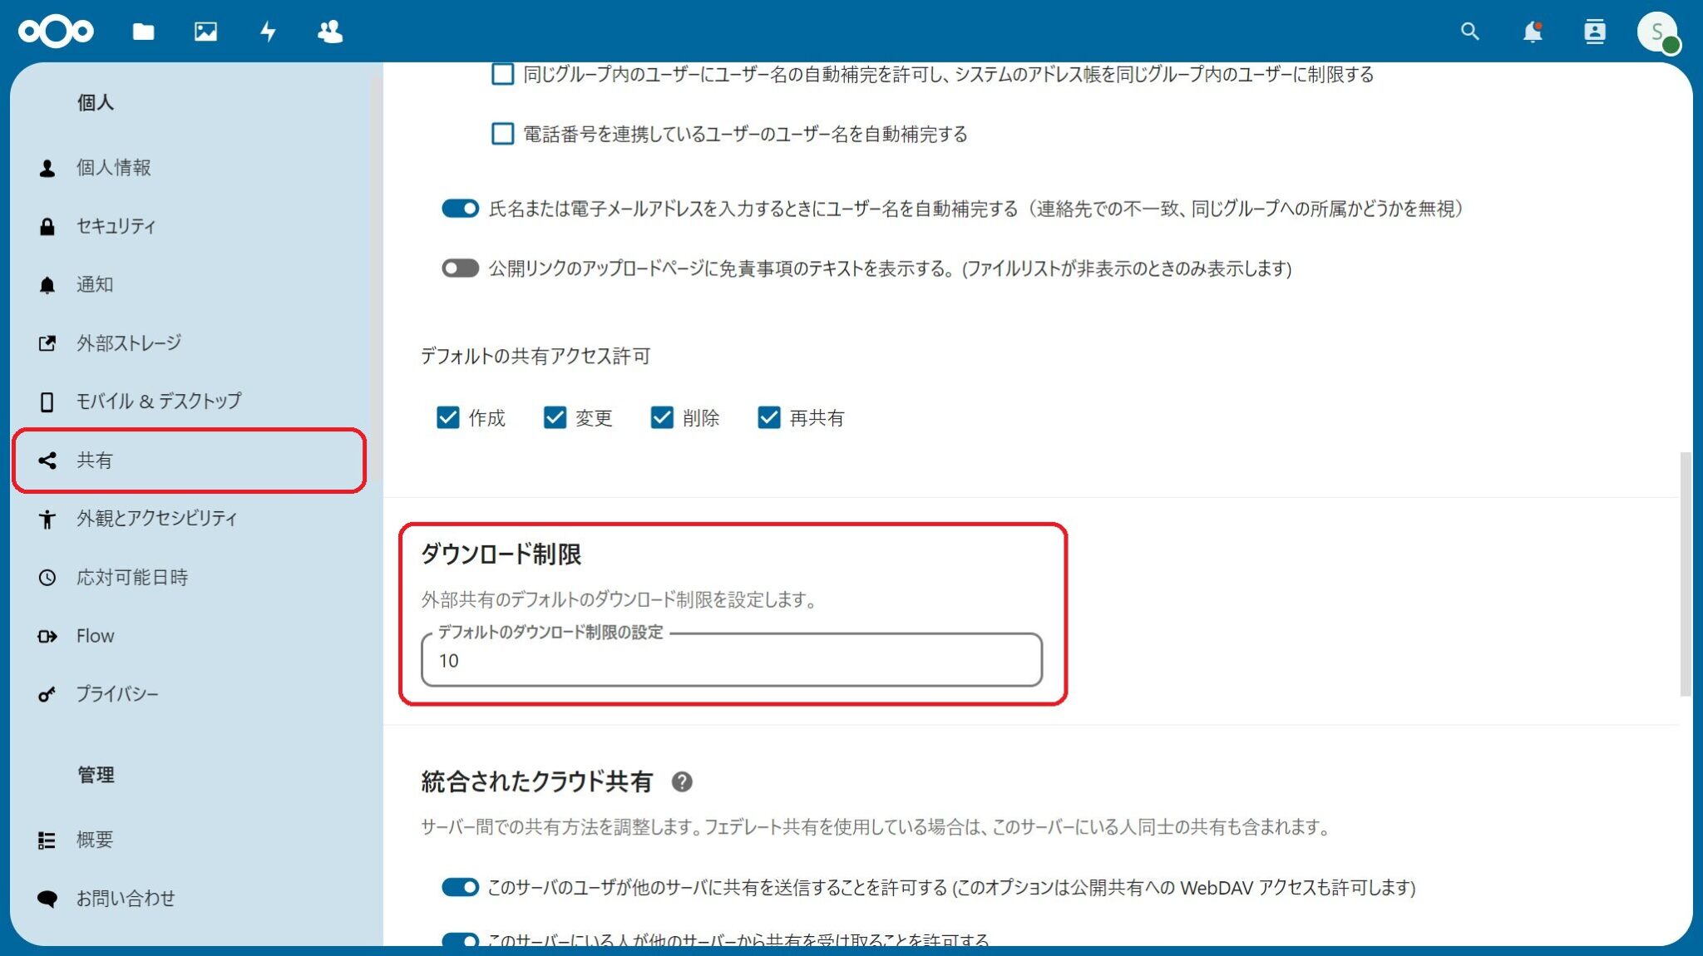Open unified search with the magnifier icon

[1469, 32]
